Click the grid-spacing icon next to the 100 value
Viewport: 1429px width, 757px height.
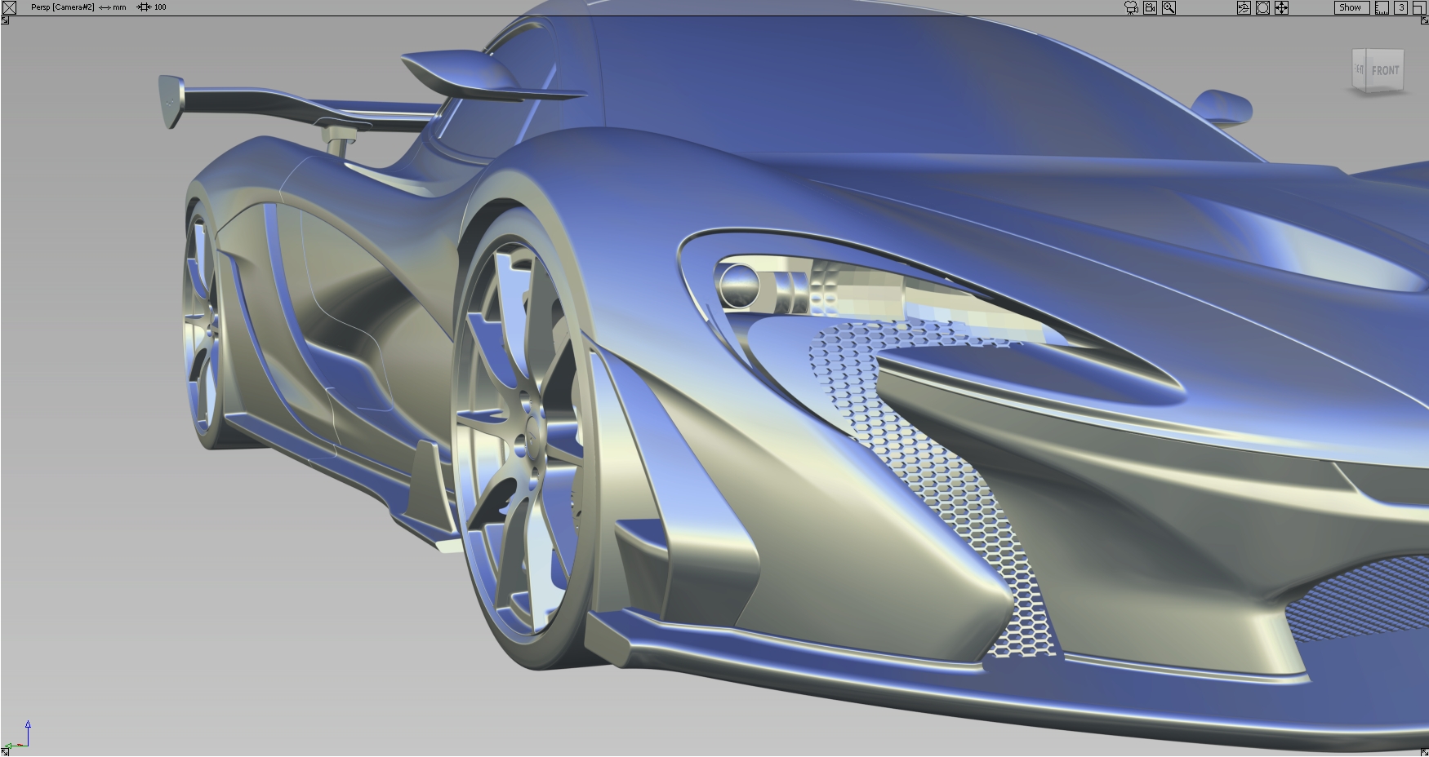point(145,7)
